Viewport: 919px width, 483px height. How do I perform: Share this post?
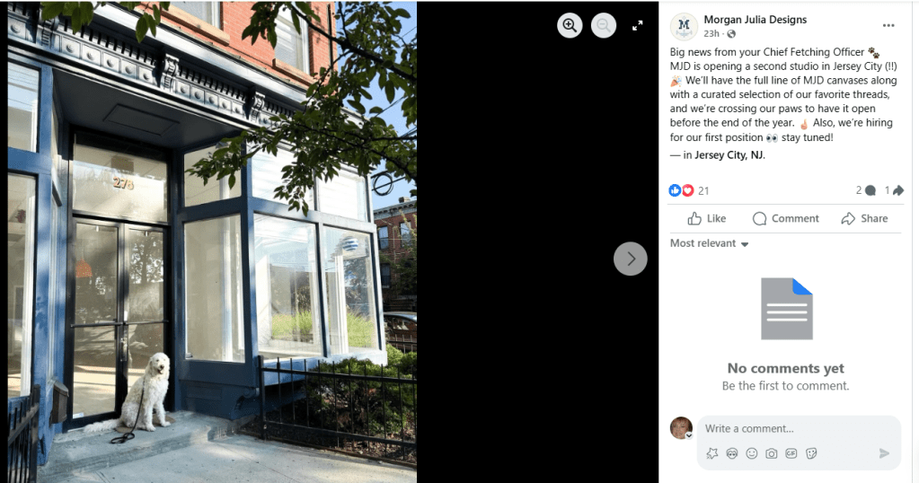[864, 218]
